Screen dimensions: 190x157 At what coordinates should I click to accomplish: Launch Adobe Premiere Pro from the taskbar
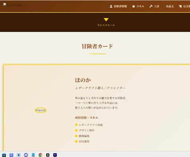click(55, 155)
